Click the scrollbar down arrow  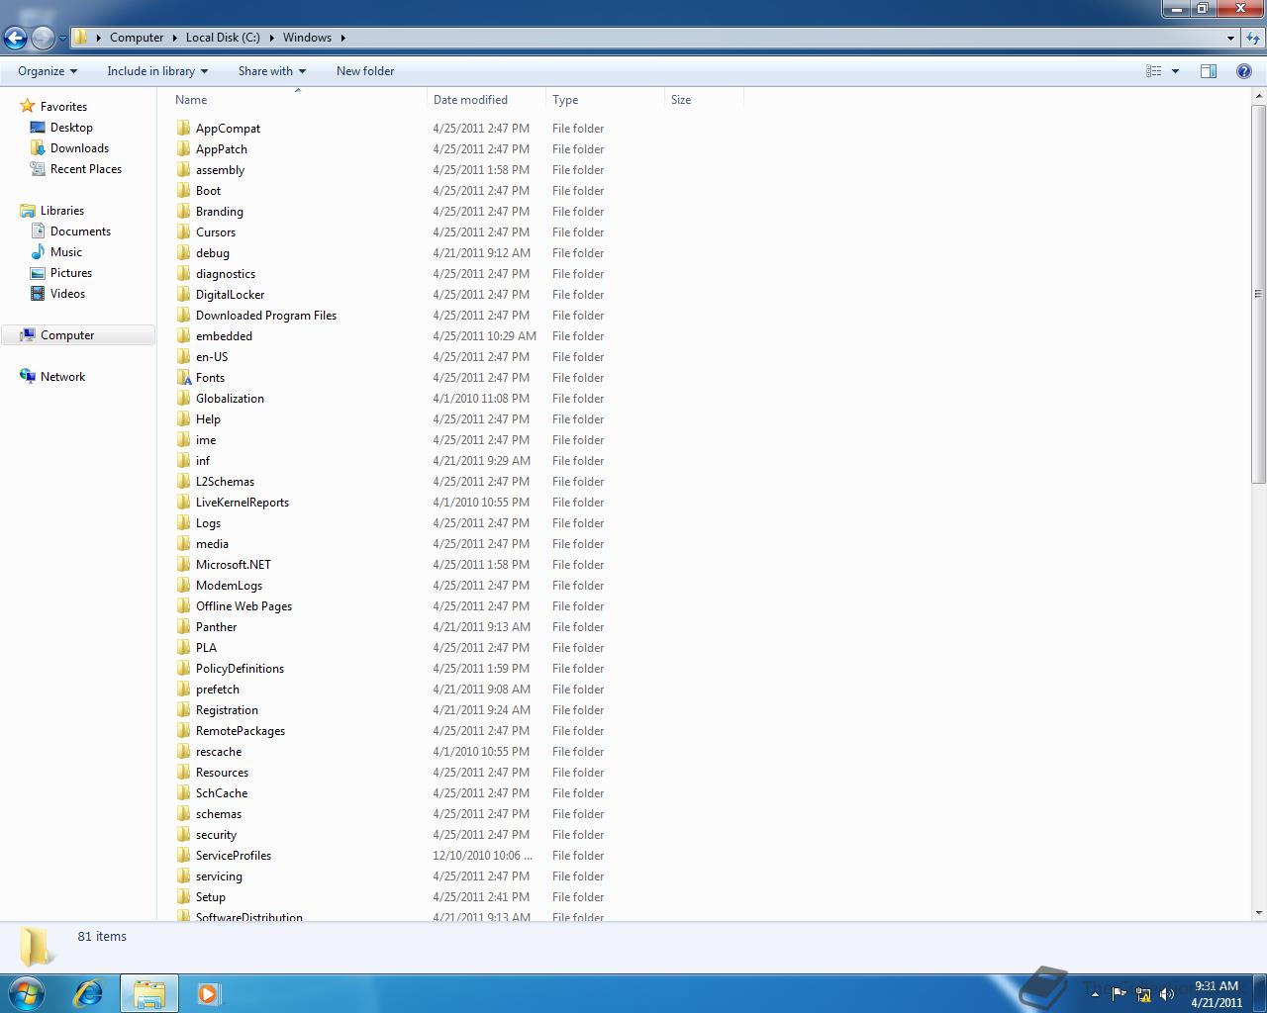point(1258,913)
